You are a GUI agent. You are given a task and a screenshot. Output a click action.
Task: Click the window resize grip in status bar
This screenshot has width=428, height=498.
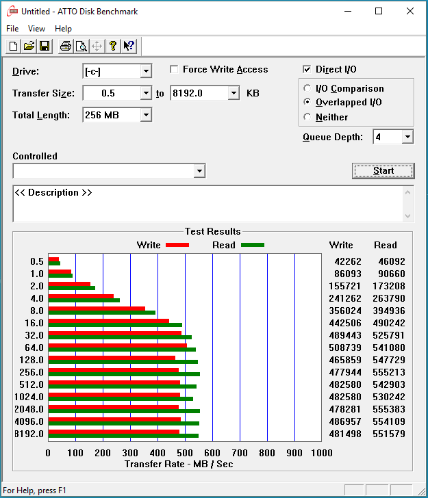tap(421, 490)
